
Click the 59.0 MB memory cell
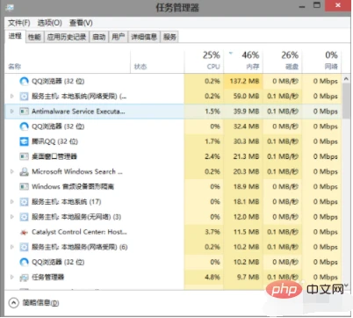pyautogui.click(x=243, y=96)
